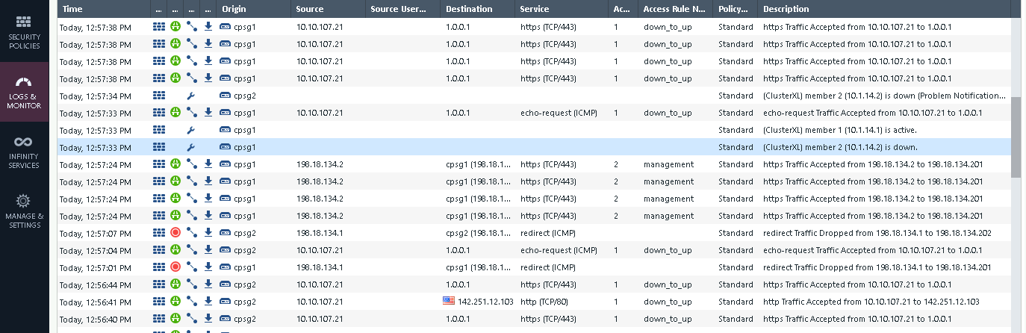Open Manage & Settings gear
The height and width of the screenshot is (333, 1026).
pyautogui.click(x=24, y=211)
